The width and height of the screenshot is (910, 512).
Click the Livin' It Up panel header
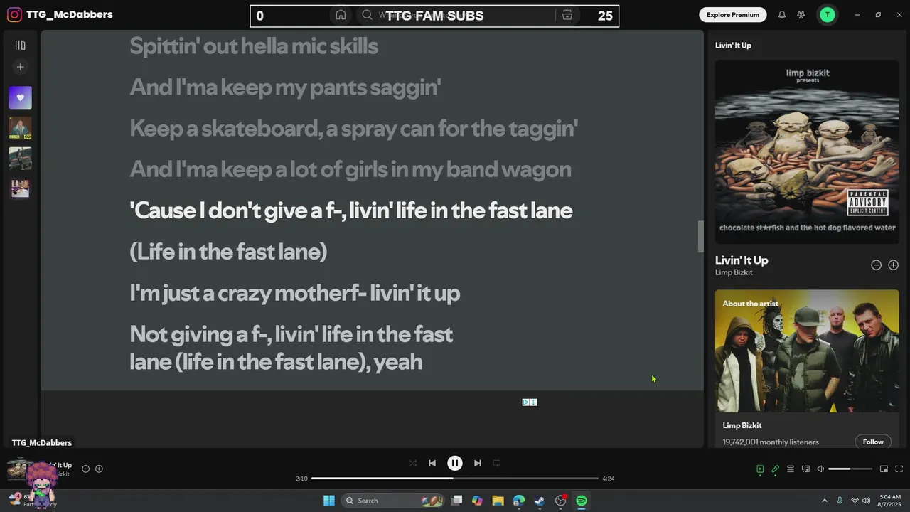[x=733, y=45]
